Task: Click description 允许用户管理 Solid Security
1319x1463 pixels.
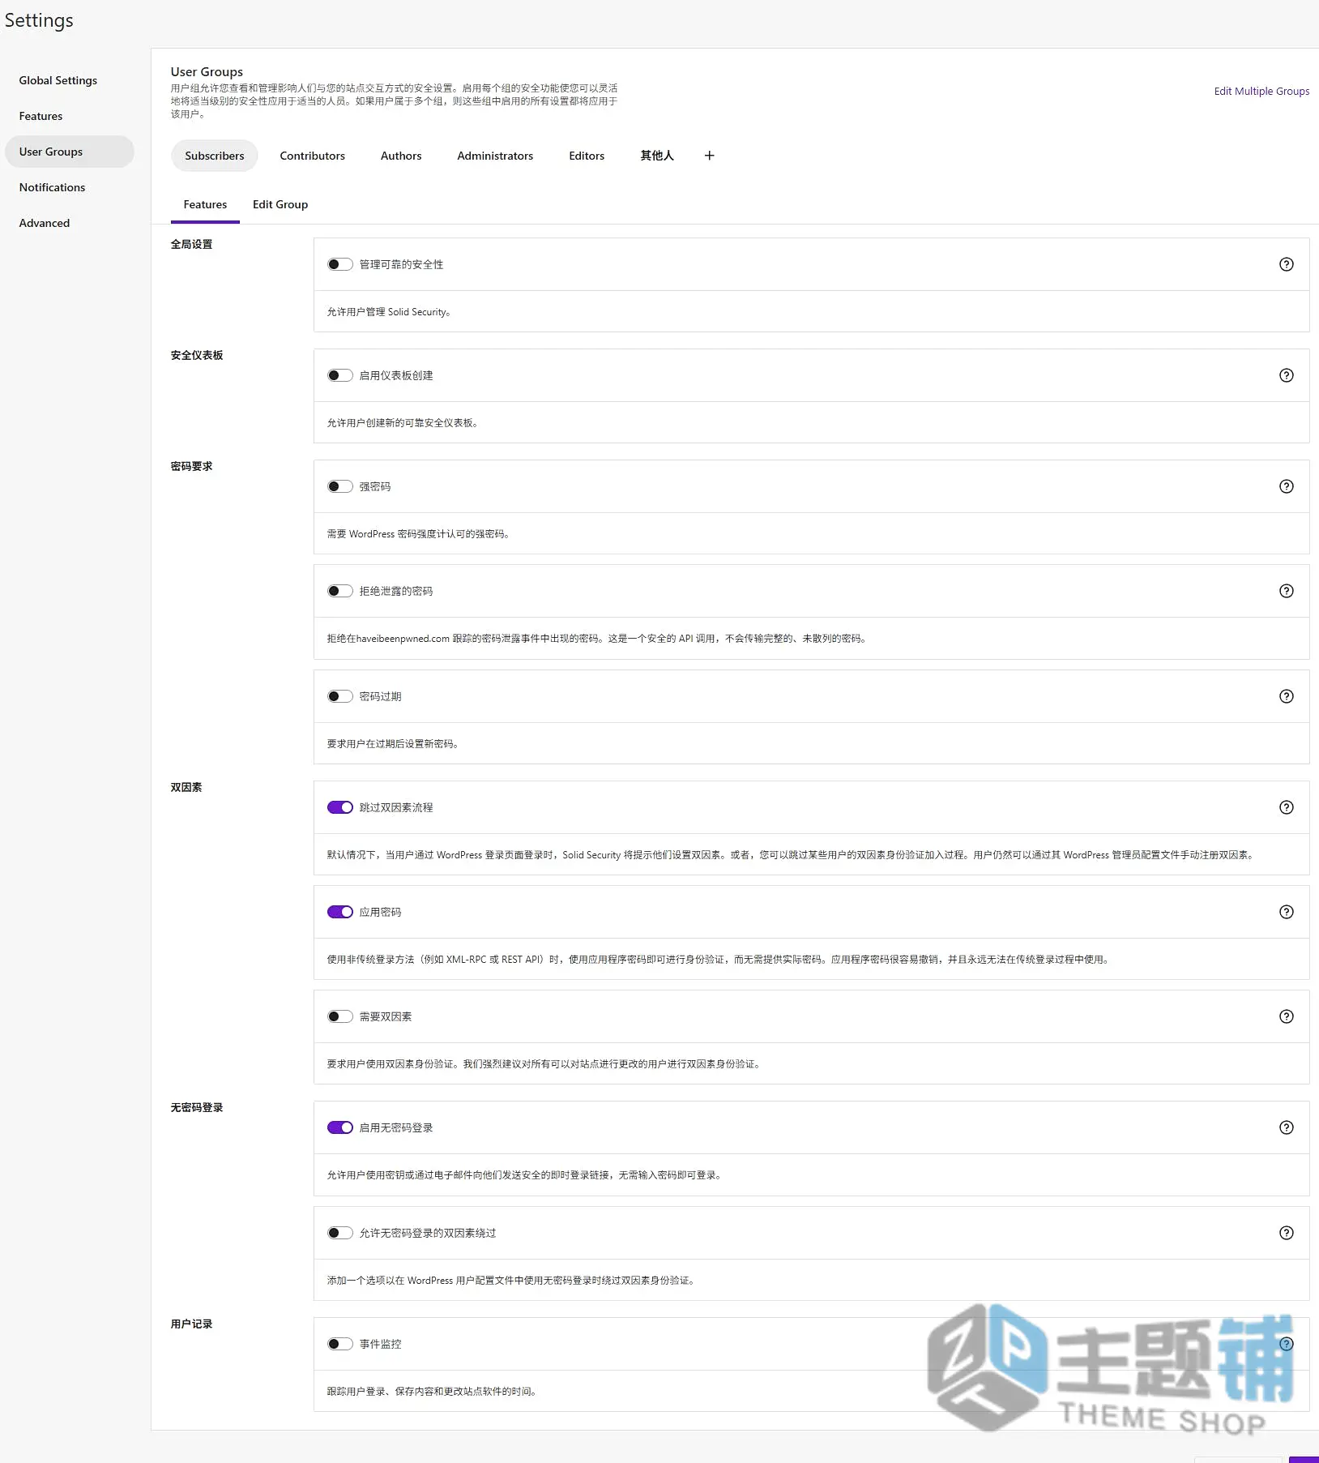Action: [389, 311]
